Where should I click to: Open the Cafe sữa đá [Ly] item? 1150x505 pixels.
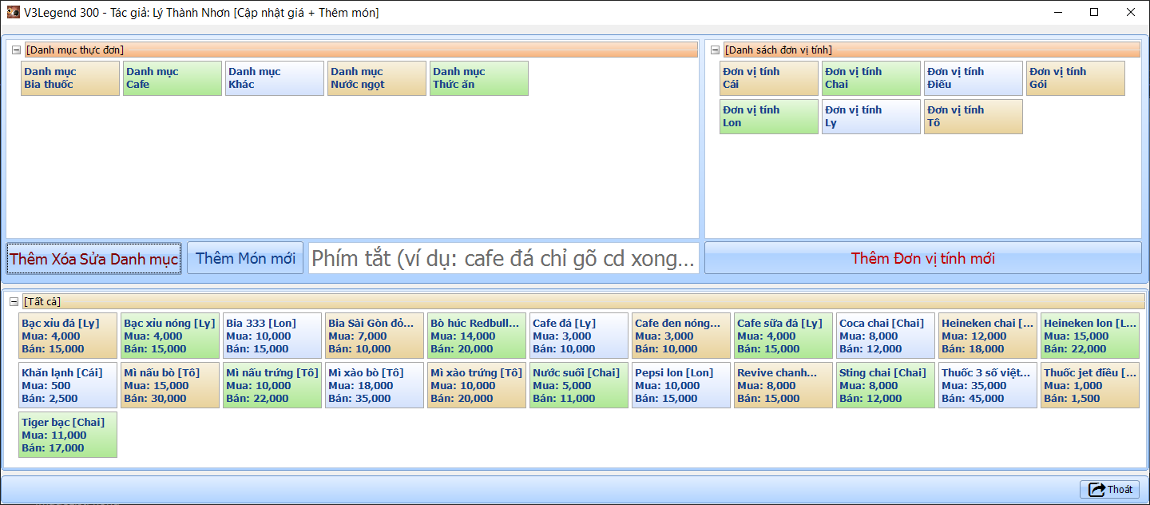[783, 336]
